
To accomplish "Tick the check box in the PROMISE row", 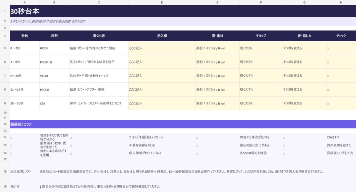I will pos(327,62).
